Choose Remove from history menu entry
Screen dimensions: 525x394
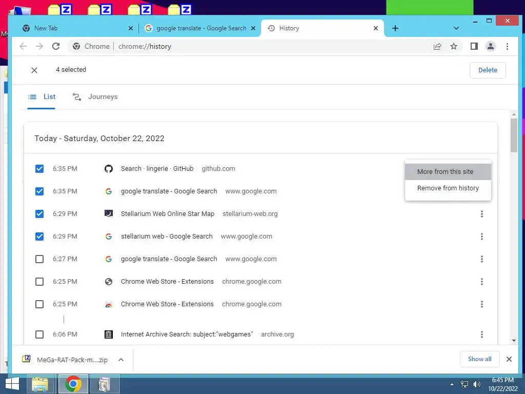448,188
